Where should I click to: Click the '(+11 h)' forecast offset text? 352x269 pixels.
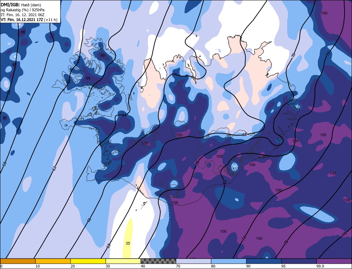click(51, 20)
